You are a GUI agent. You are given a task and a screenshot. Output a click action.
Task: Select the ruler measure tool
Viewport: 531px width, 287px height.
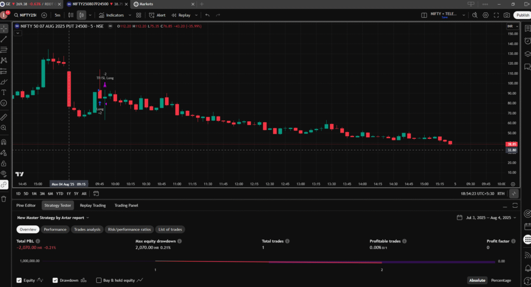[4, 117]
